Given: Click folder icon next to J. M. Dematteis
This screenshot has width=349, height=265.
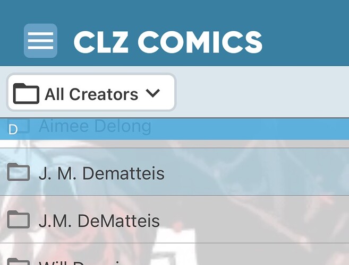Looking at the screenshot, I should coord(19,172).
